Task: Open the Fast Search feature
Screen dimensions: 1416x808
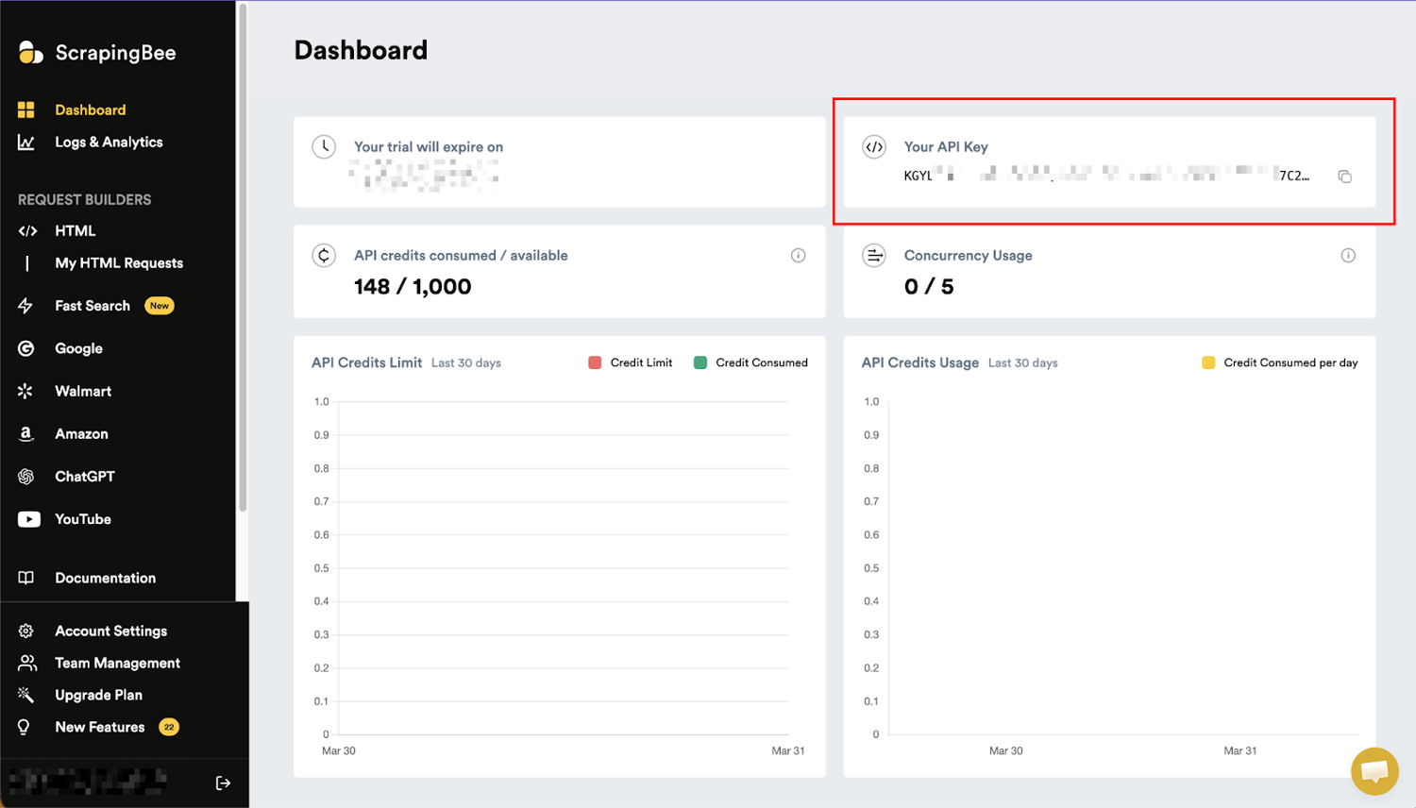Action: pos(93,305)
